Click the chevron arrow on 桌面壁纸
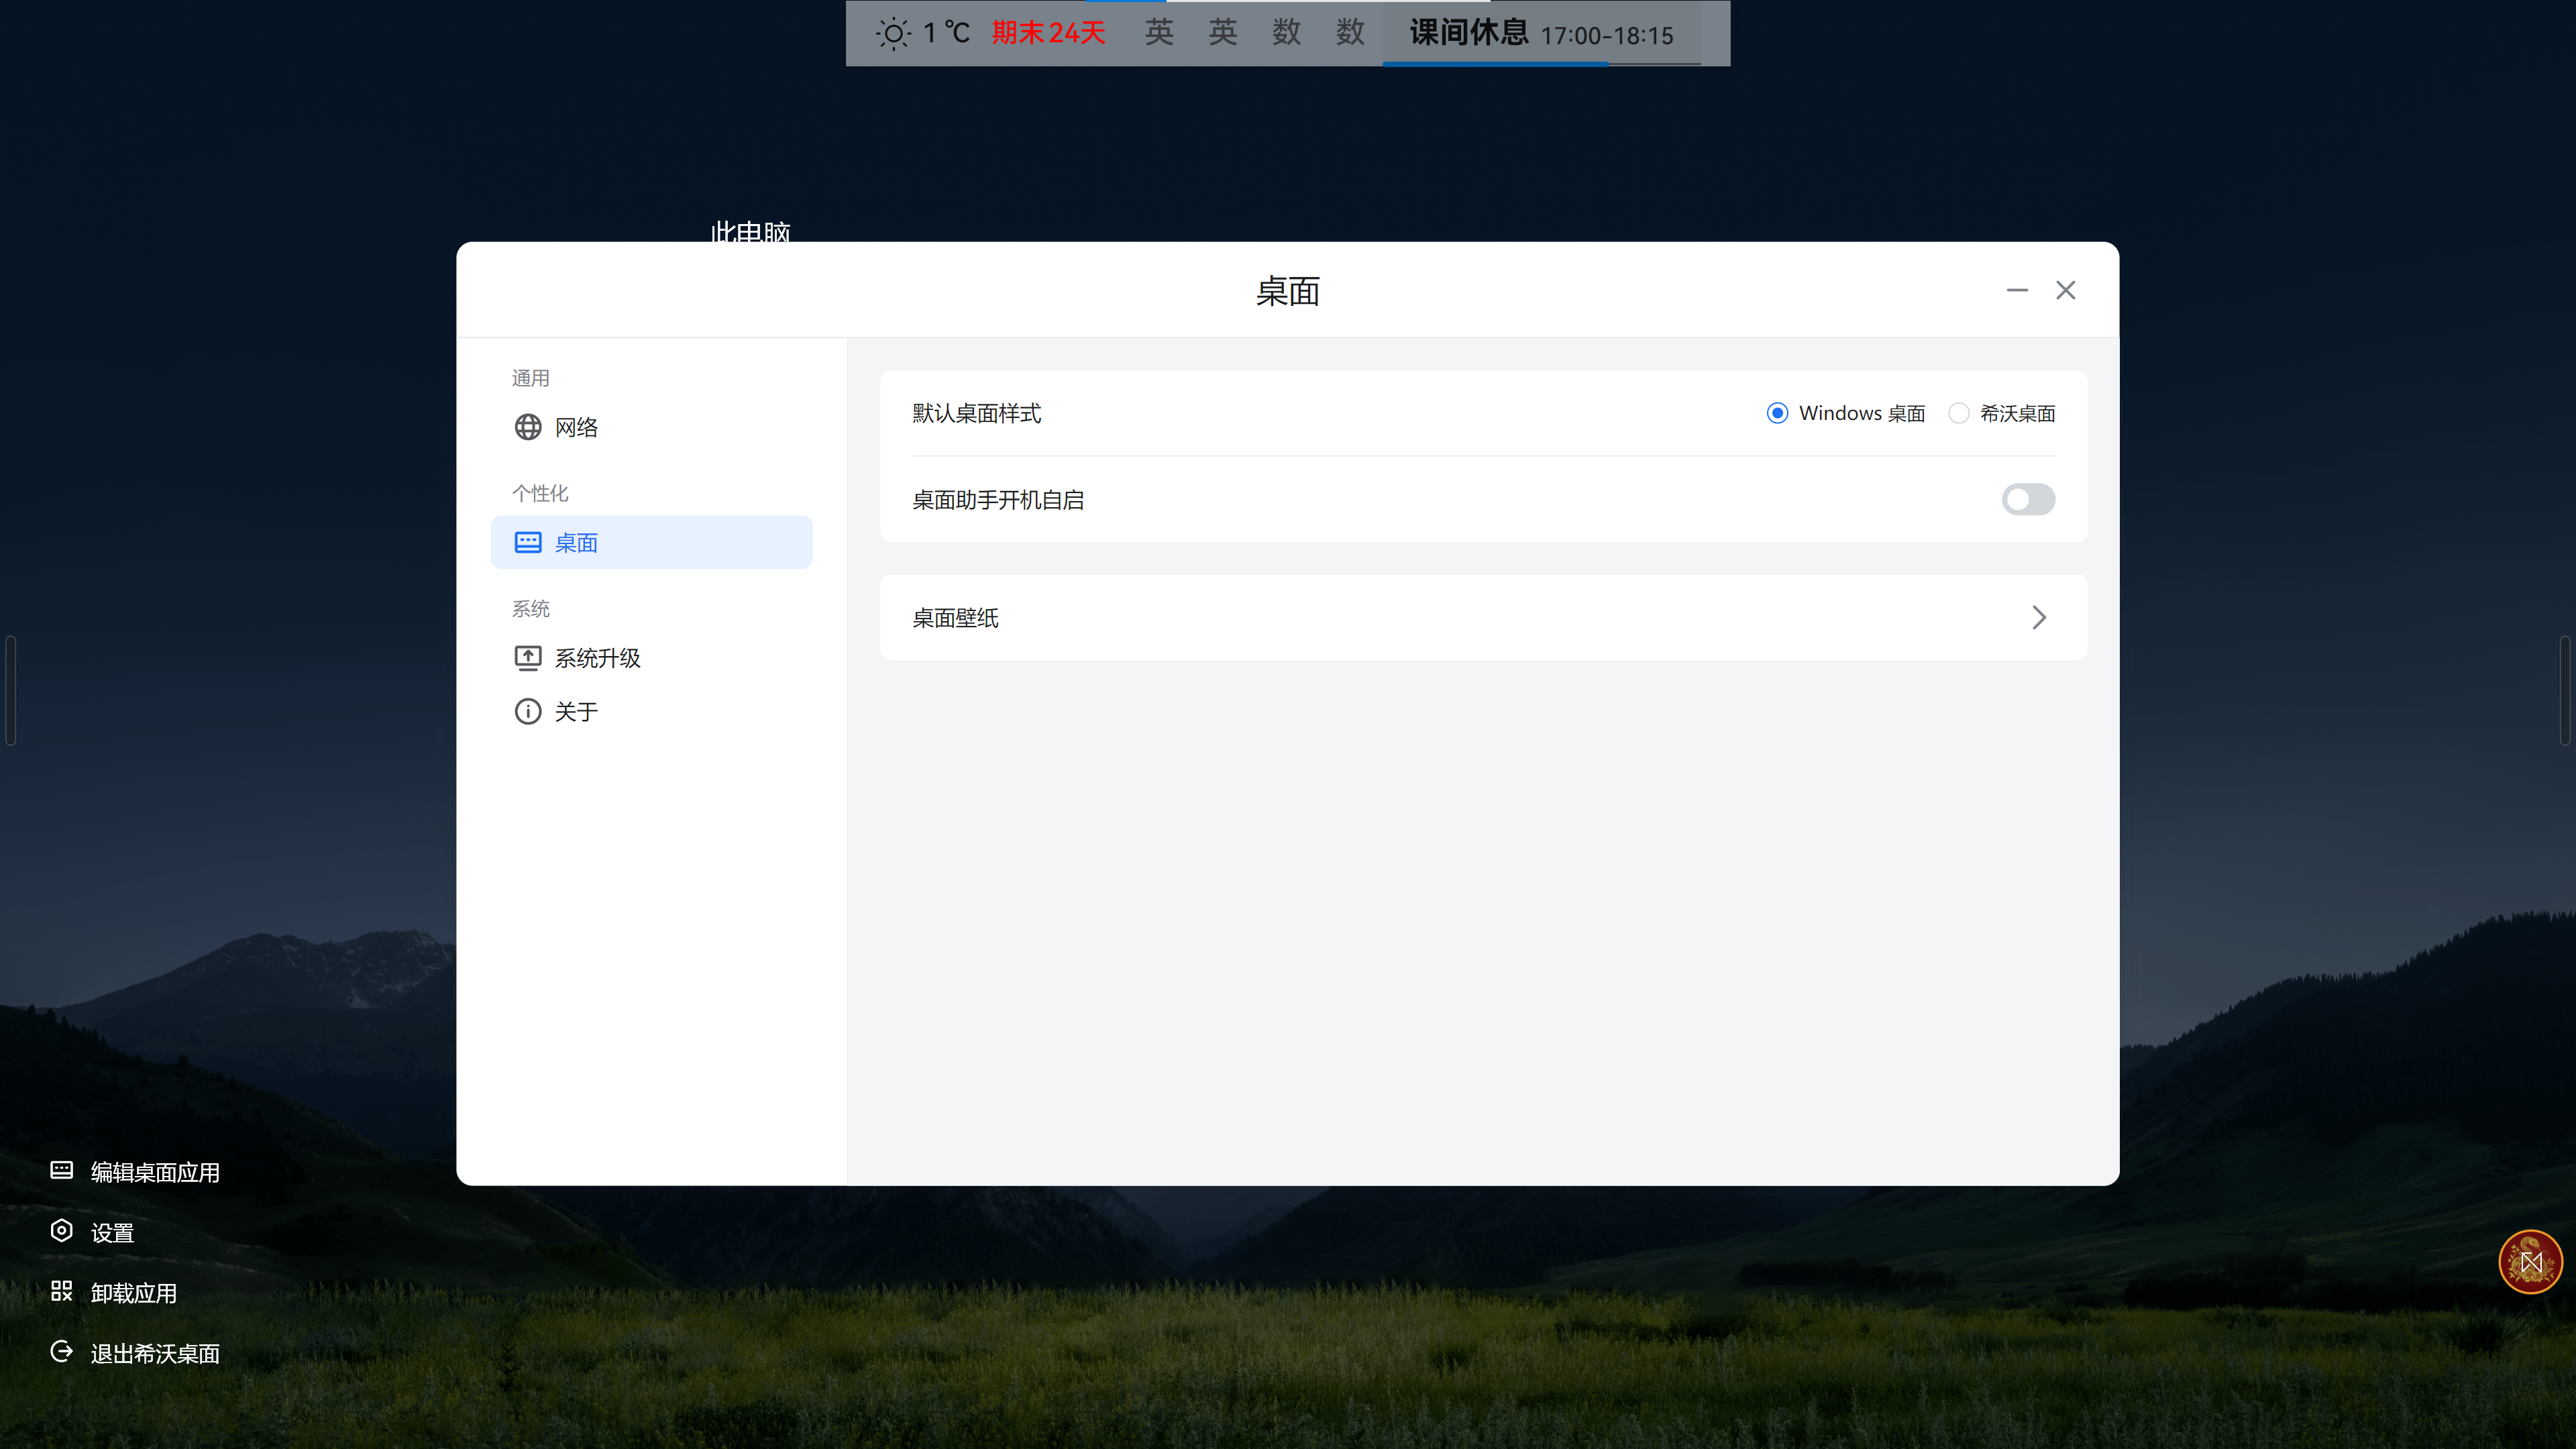The height and width of the screenshot is (1449, 2576). 2039,617
